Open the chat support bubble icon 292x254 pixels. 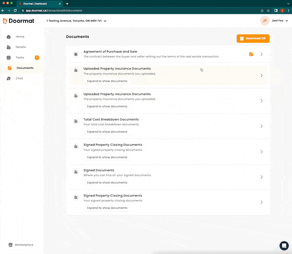click(284, 246)
